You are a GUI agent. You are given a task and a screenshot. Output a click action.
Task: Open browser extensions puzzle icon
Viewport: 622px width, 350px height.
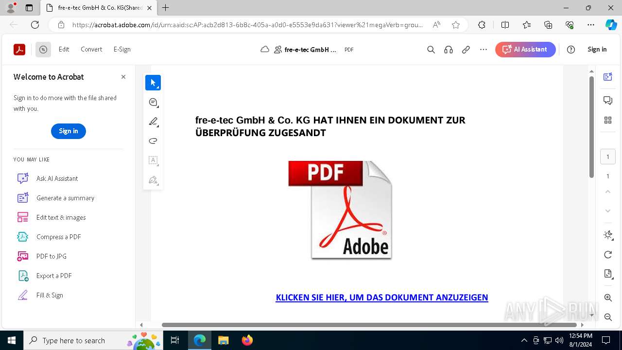click(x=482, y=25)
